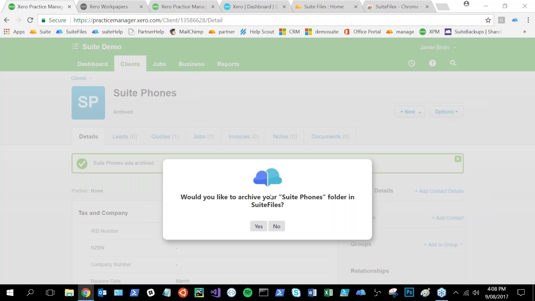The image size is (535, 301).
Task: Open Outlook from the taskbar
Action: pyautogui.click(x=102, y=293)
